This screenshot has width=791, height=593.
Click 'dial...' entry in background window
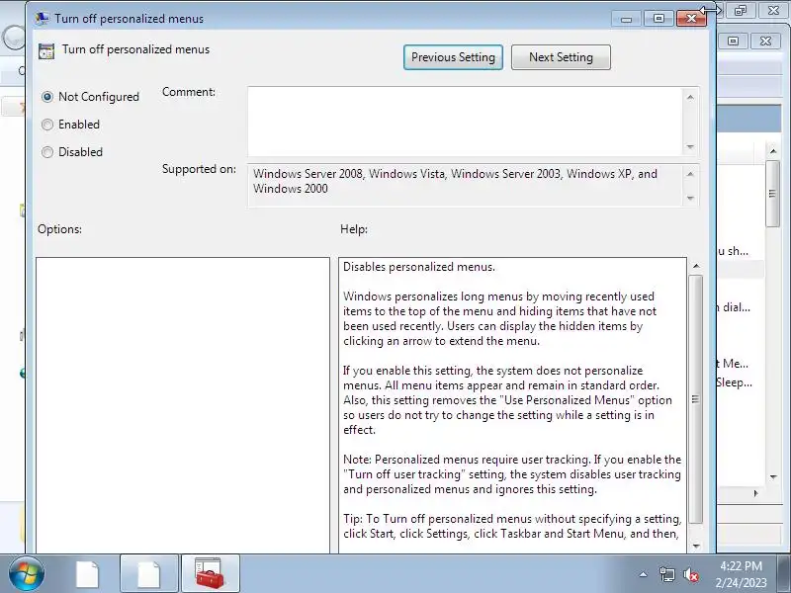pos(734,307)
